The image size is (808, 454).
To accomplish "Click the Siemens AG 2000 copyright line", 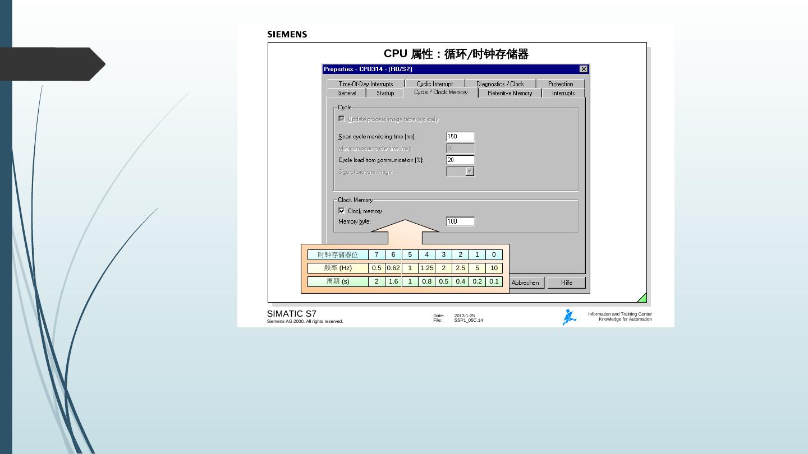I will (305, 322).
